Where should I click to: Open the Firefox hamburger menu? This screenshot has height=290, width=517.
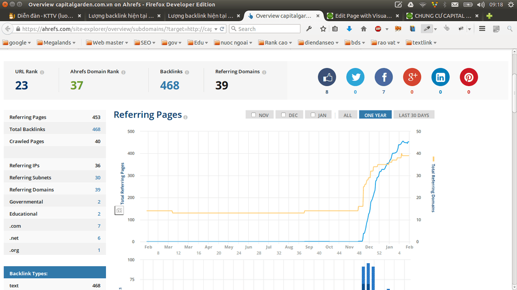[482, 29]
